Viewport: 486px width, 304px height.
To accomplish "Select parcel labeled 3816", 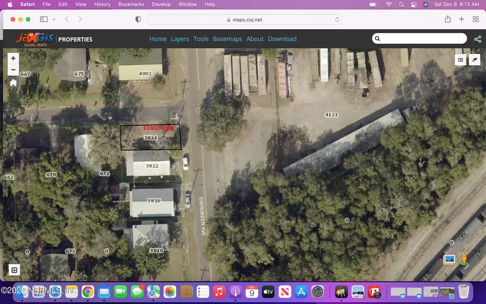I will [154, 200].
